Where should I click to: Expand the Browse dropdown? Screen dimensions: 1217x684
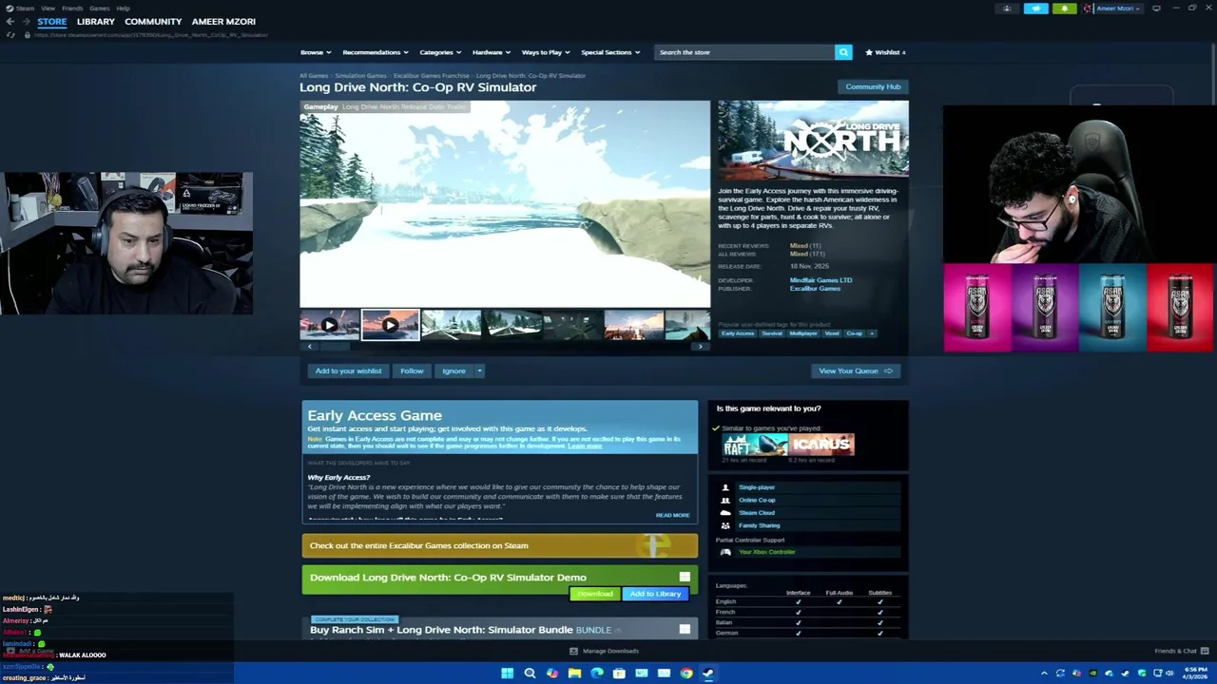tap(316, 52)
